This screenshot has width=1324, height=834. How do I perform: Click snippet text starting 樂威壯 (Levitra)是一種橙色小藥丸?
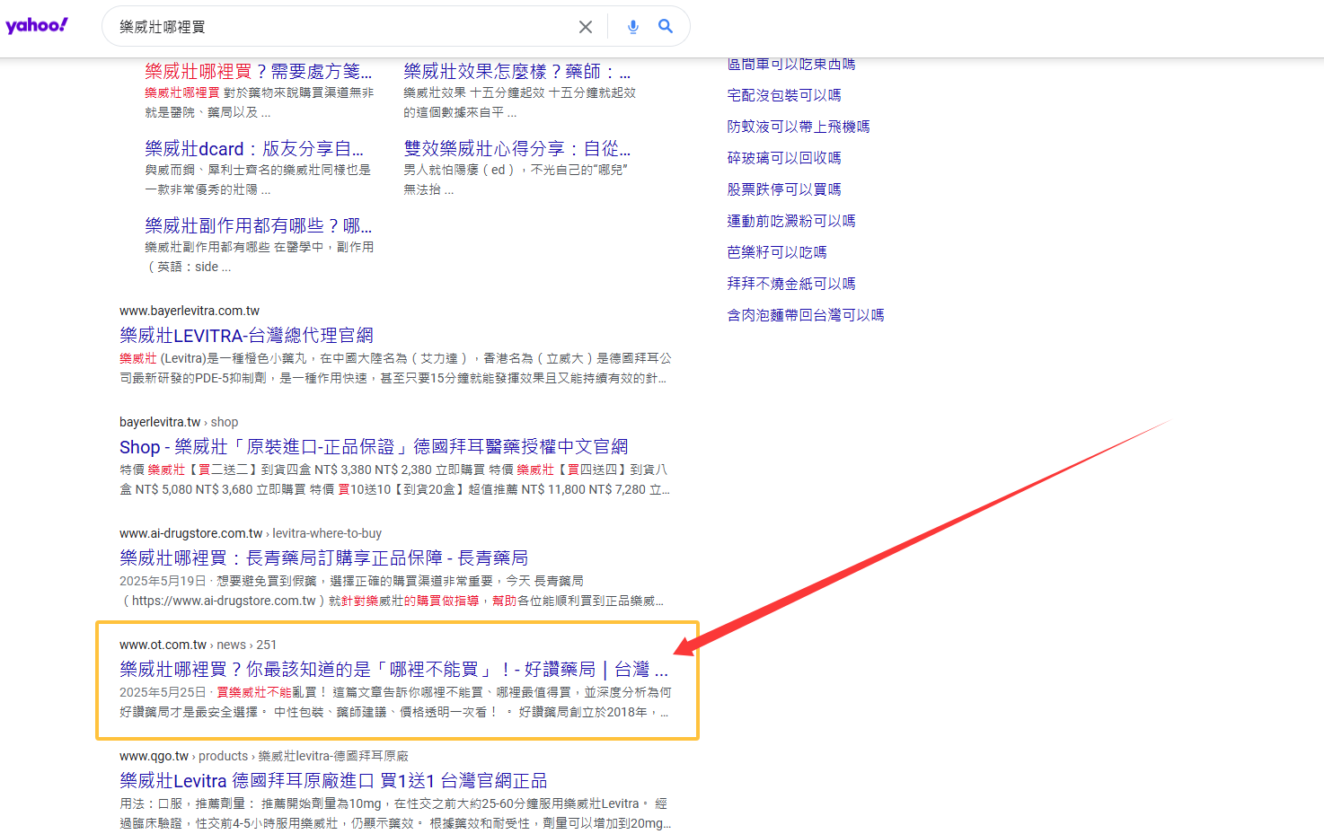coord(395,368)
